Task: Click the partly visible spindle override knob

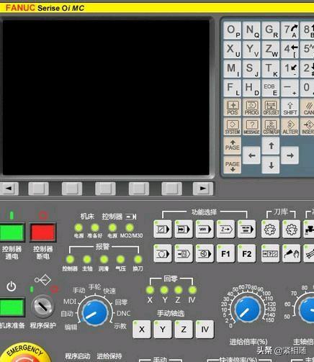Action: (x=308, y=309)
